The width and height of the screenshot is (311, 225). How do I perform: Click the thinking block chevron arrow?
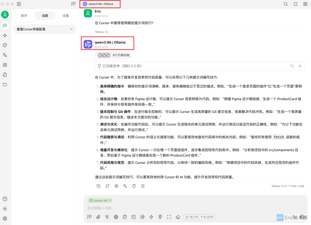tap(300, 66)
